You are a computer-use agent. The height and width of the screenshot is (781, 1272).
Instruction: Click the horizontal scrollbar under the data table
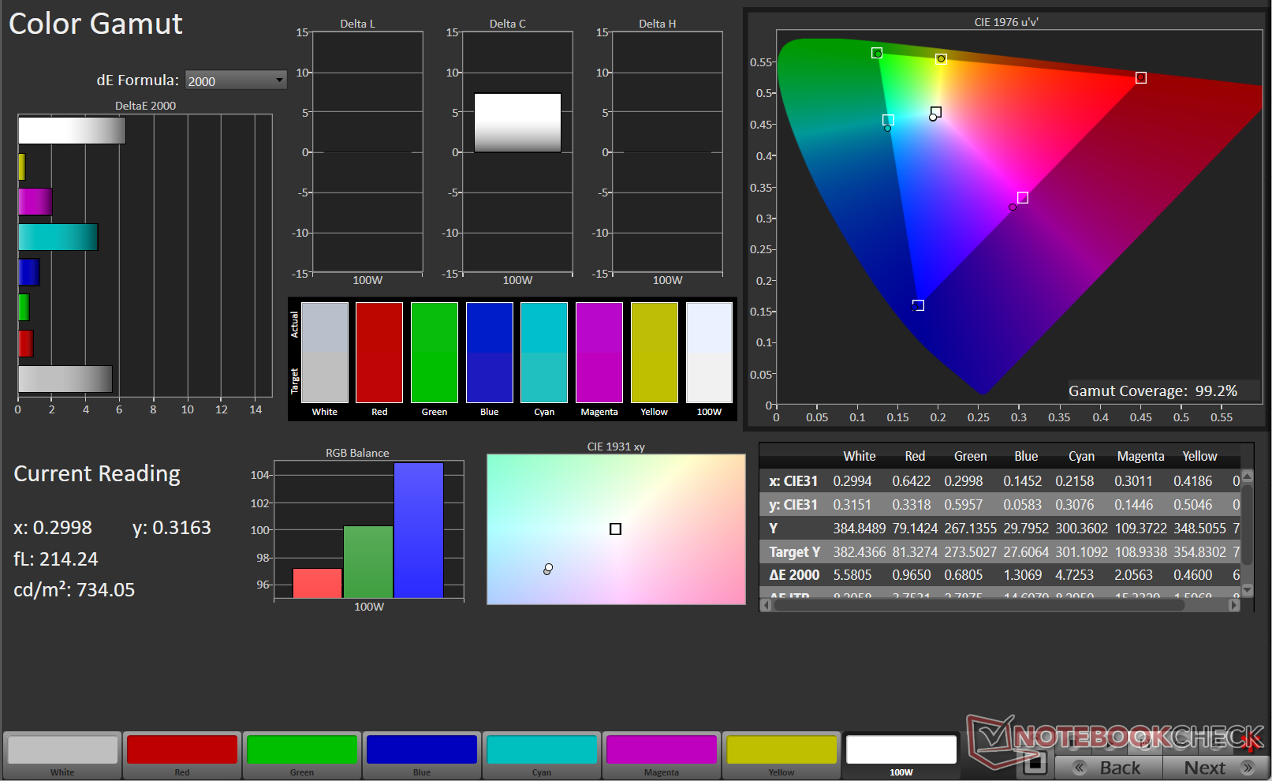978,605
